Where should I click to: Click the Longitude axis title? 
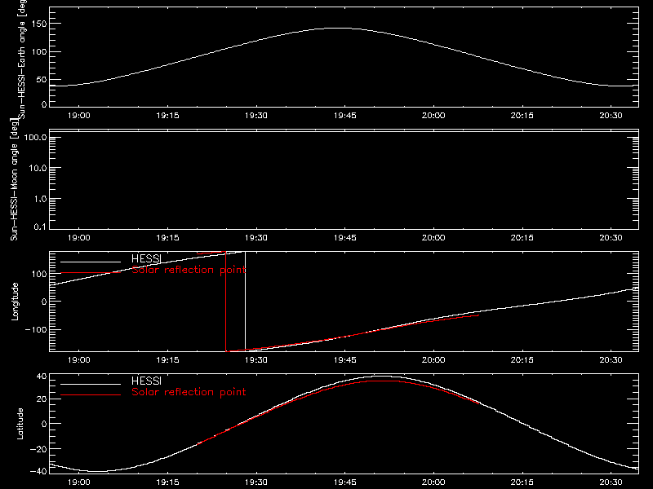tap(15, 302)
